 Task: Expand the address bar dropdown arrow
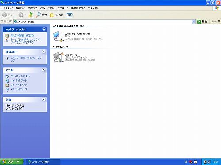coord(194,22)
